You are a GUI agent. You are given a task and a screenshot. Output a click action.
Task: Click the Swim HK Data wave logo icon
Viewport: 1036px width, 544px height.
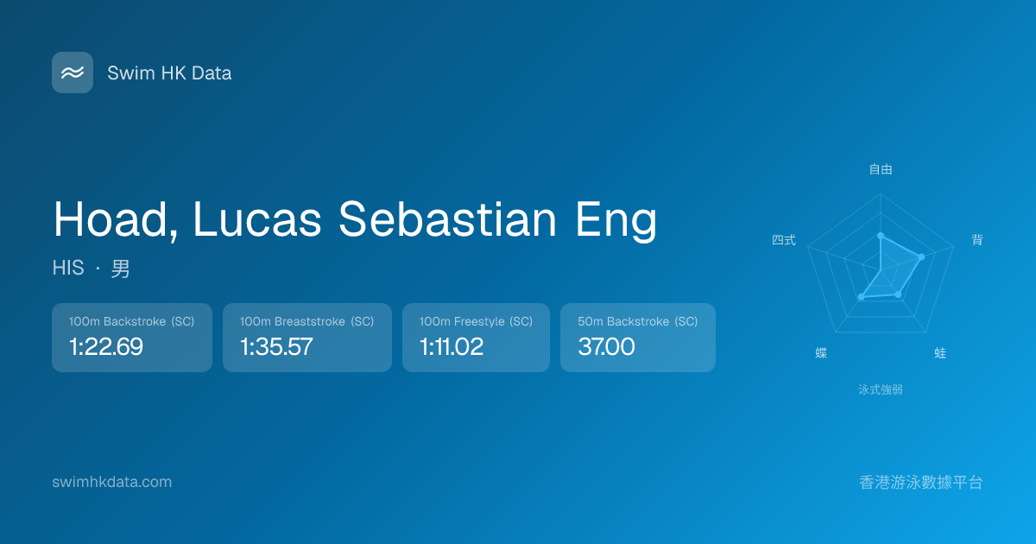pos(73,73)
